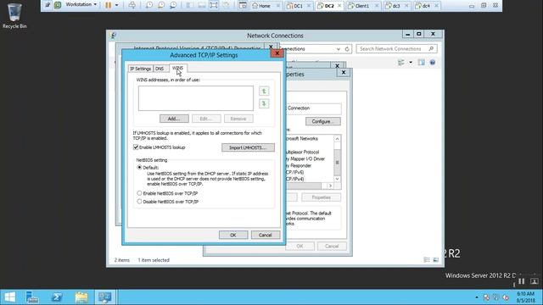Click the green VMware icon left of Workstation
This screenshot has width=543, height=305.
[58, 5]
